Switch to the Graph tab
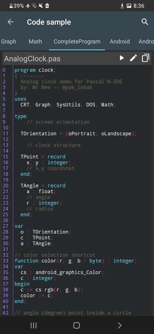 tap(8, 41)
